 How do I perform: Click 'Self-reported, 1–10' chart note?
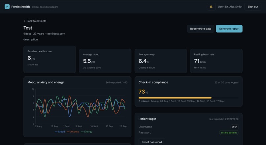coord(116,83)
